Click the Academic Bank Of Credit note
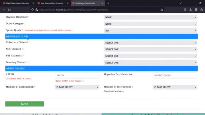This screenshot has height=115, width=205. point(19,79)
